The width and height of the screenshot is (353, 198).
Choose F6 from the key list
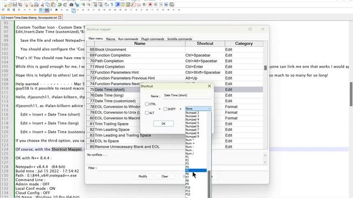point(196,174)
